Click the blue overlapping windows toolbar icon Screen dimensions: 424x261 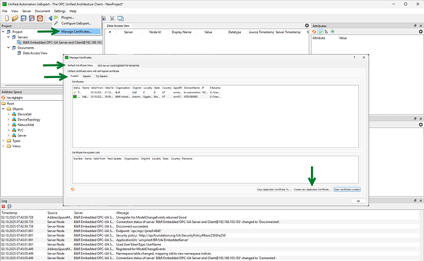pyautogui.click(x=120, y=18)
